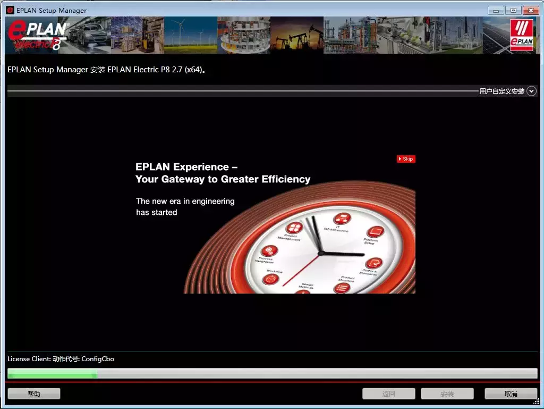The height and width of the screenshot is (409, 544).
Task: Go back using the 返回 button
Action: click(388, 393)
